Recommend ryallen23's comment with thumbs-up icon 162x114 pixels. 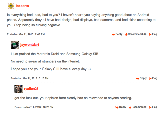point(130,107)
